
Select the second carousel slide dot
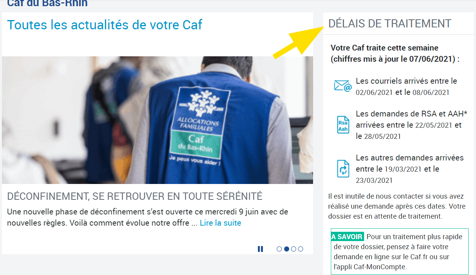(x=286, y=249)
